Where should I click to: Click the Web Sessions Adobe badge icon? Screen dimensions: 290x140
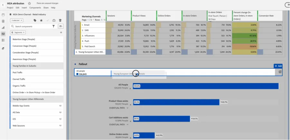tap(60, 126)
